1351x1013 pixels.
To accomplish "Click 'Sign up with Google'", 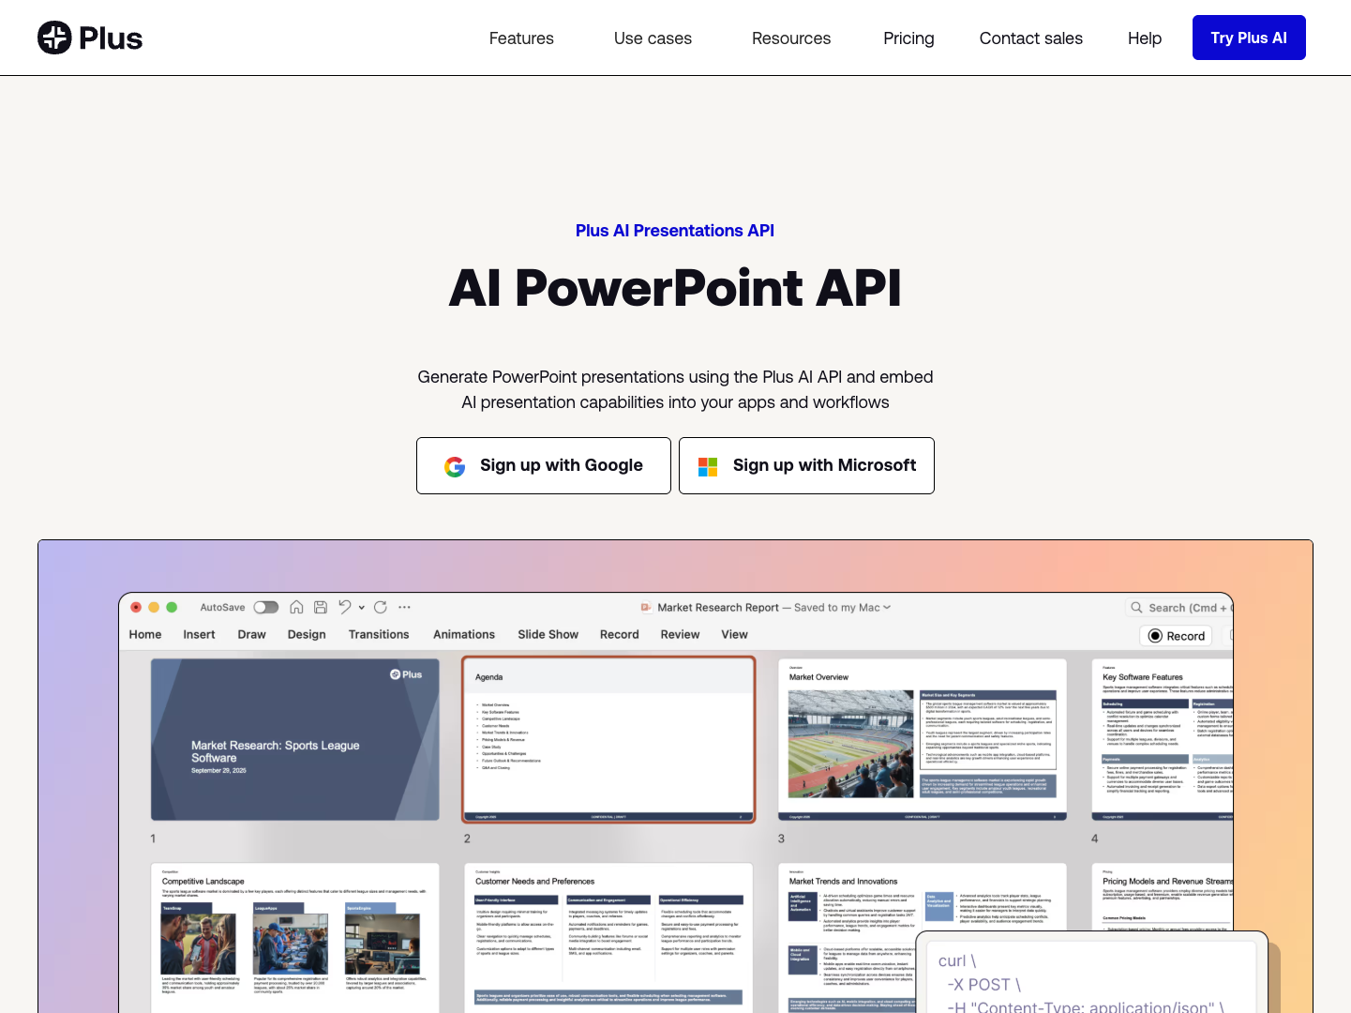I will click(x=544, y=465).
